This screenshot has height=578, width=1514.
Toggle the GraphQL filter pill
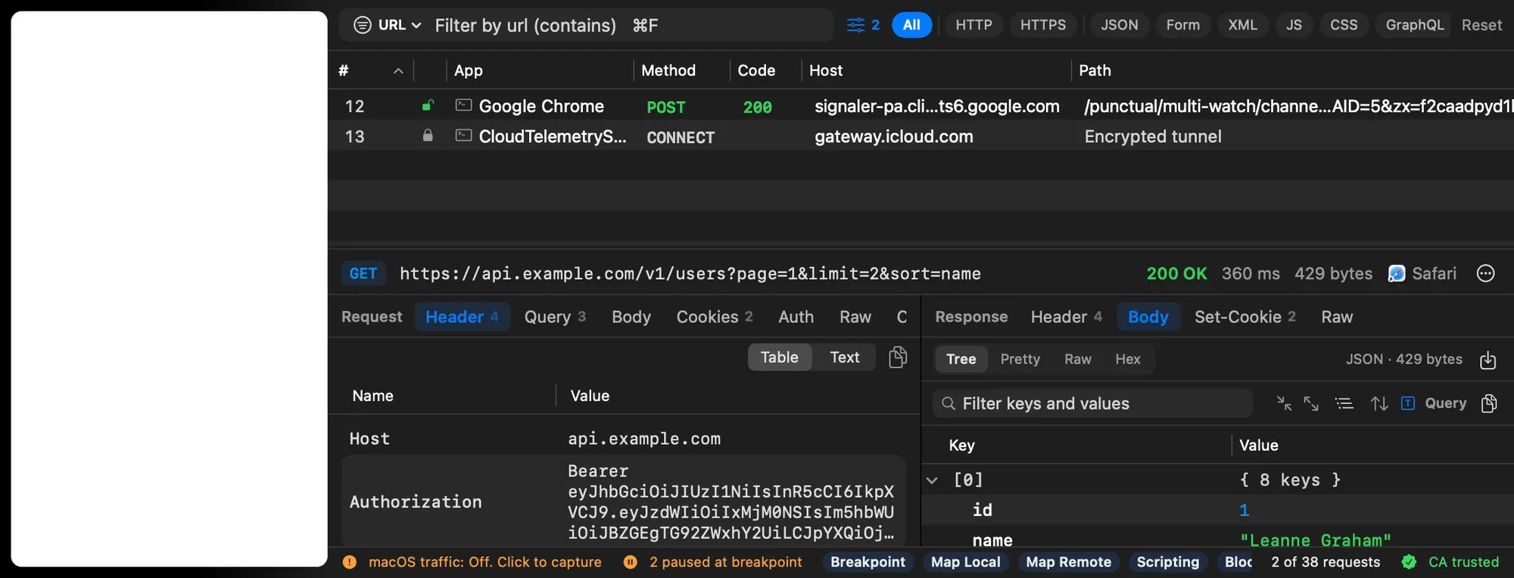pyautogui.click(x=1414, y=25)
